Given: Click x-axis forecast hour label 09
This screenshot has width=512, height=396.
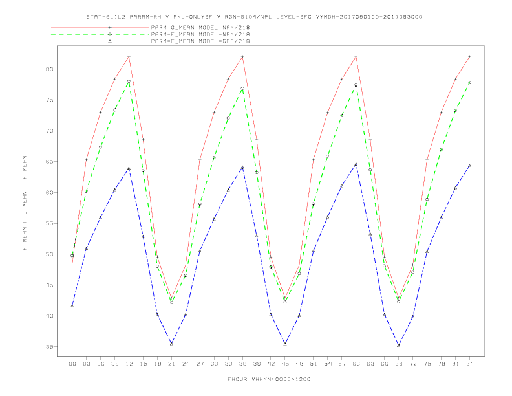Looking at the screenshot, I should click(114, 364).
